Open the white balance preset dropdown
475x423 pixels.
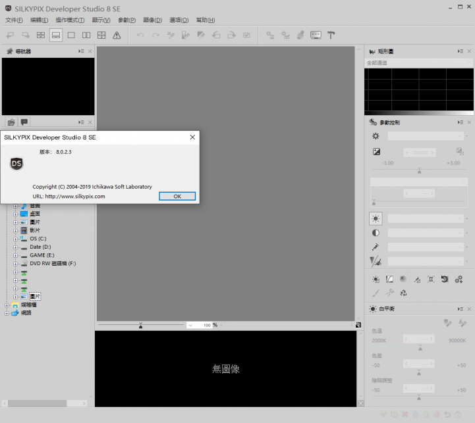click(426, 218)
